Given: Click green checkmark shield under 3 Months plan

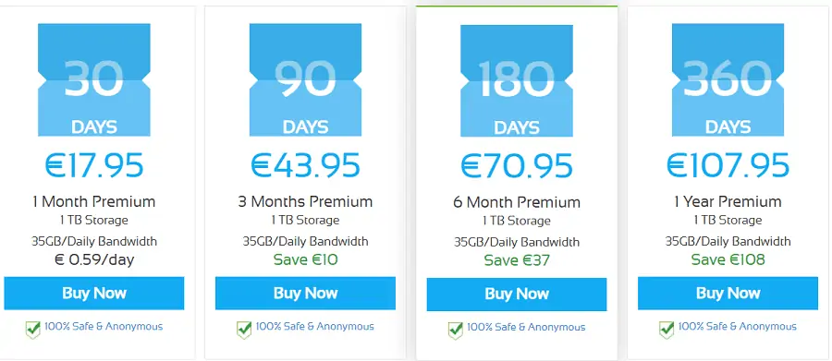Looking at the screenshot, I should coord(244,330).
